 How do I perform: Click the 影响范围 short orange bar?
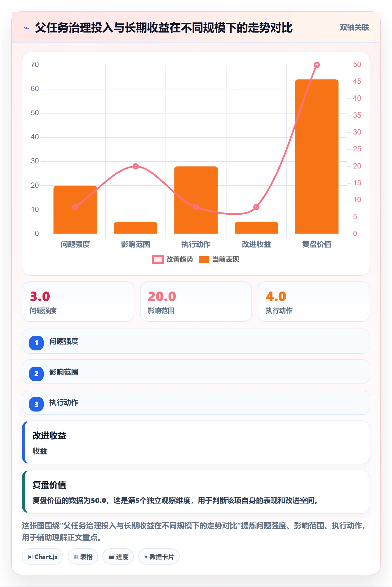[136, 228]
